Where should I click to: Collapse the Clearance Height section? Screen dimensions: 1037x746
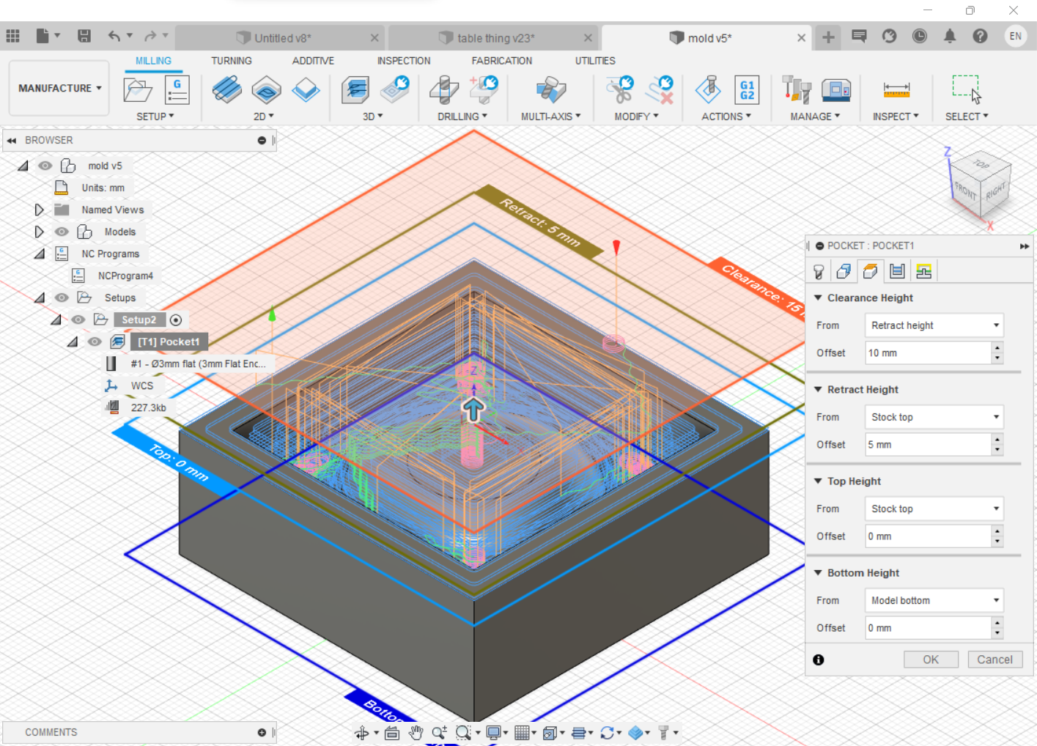[818, 298]
